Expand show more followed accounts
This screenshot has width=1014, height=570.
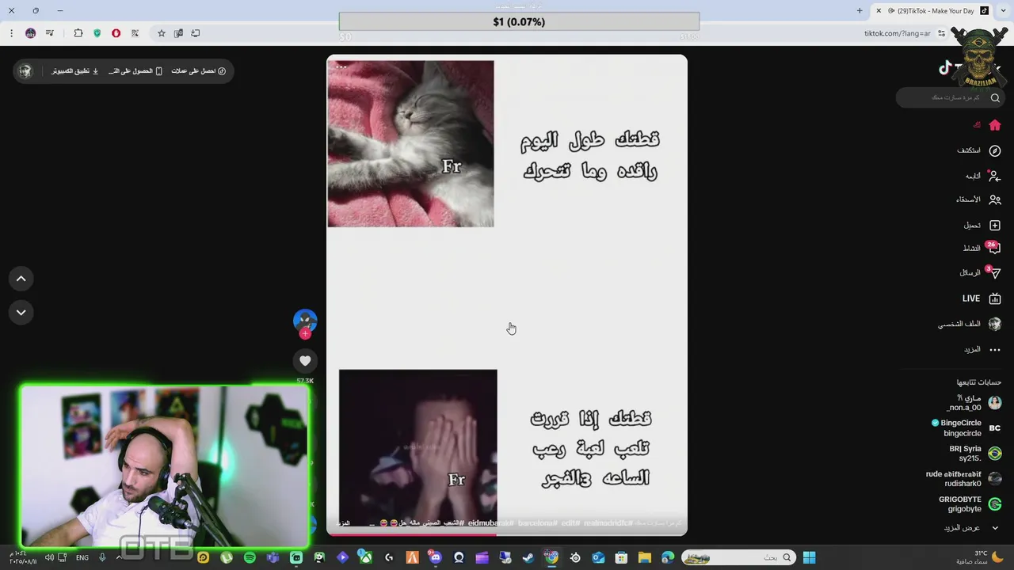(x=971, y=528)
